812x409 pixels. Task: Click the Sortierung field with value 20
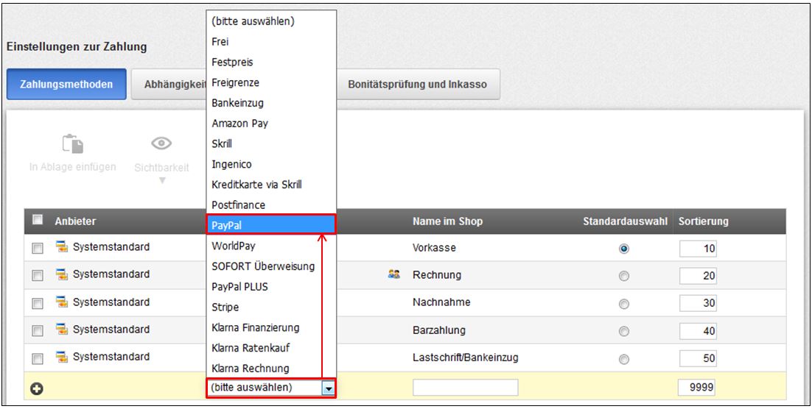click(x=698, y=276)
